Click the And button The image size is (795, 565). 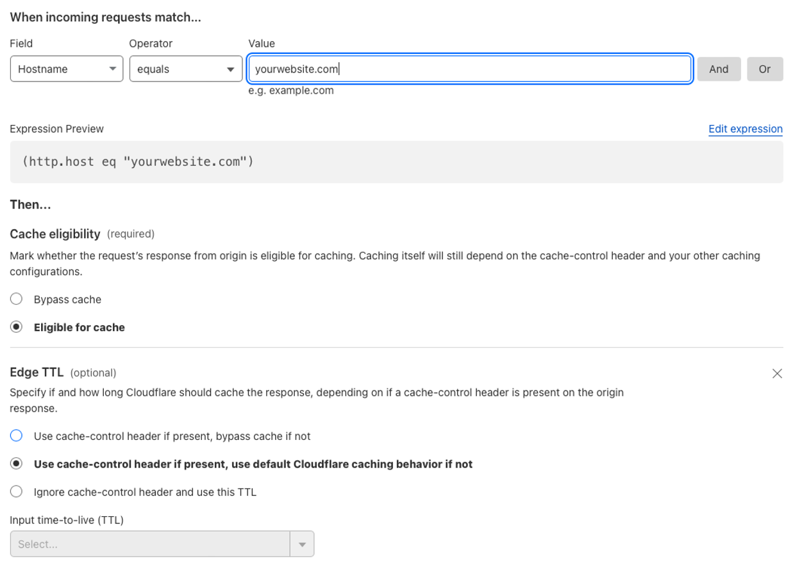pyautogui.click(x=719, y=69)
